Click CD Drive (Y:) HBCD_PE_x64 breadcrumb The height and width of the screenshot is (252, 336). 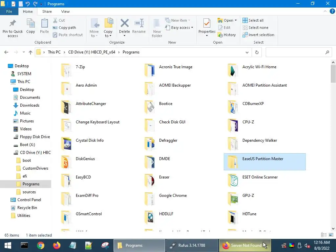click(x=92, y=52)
